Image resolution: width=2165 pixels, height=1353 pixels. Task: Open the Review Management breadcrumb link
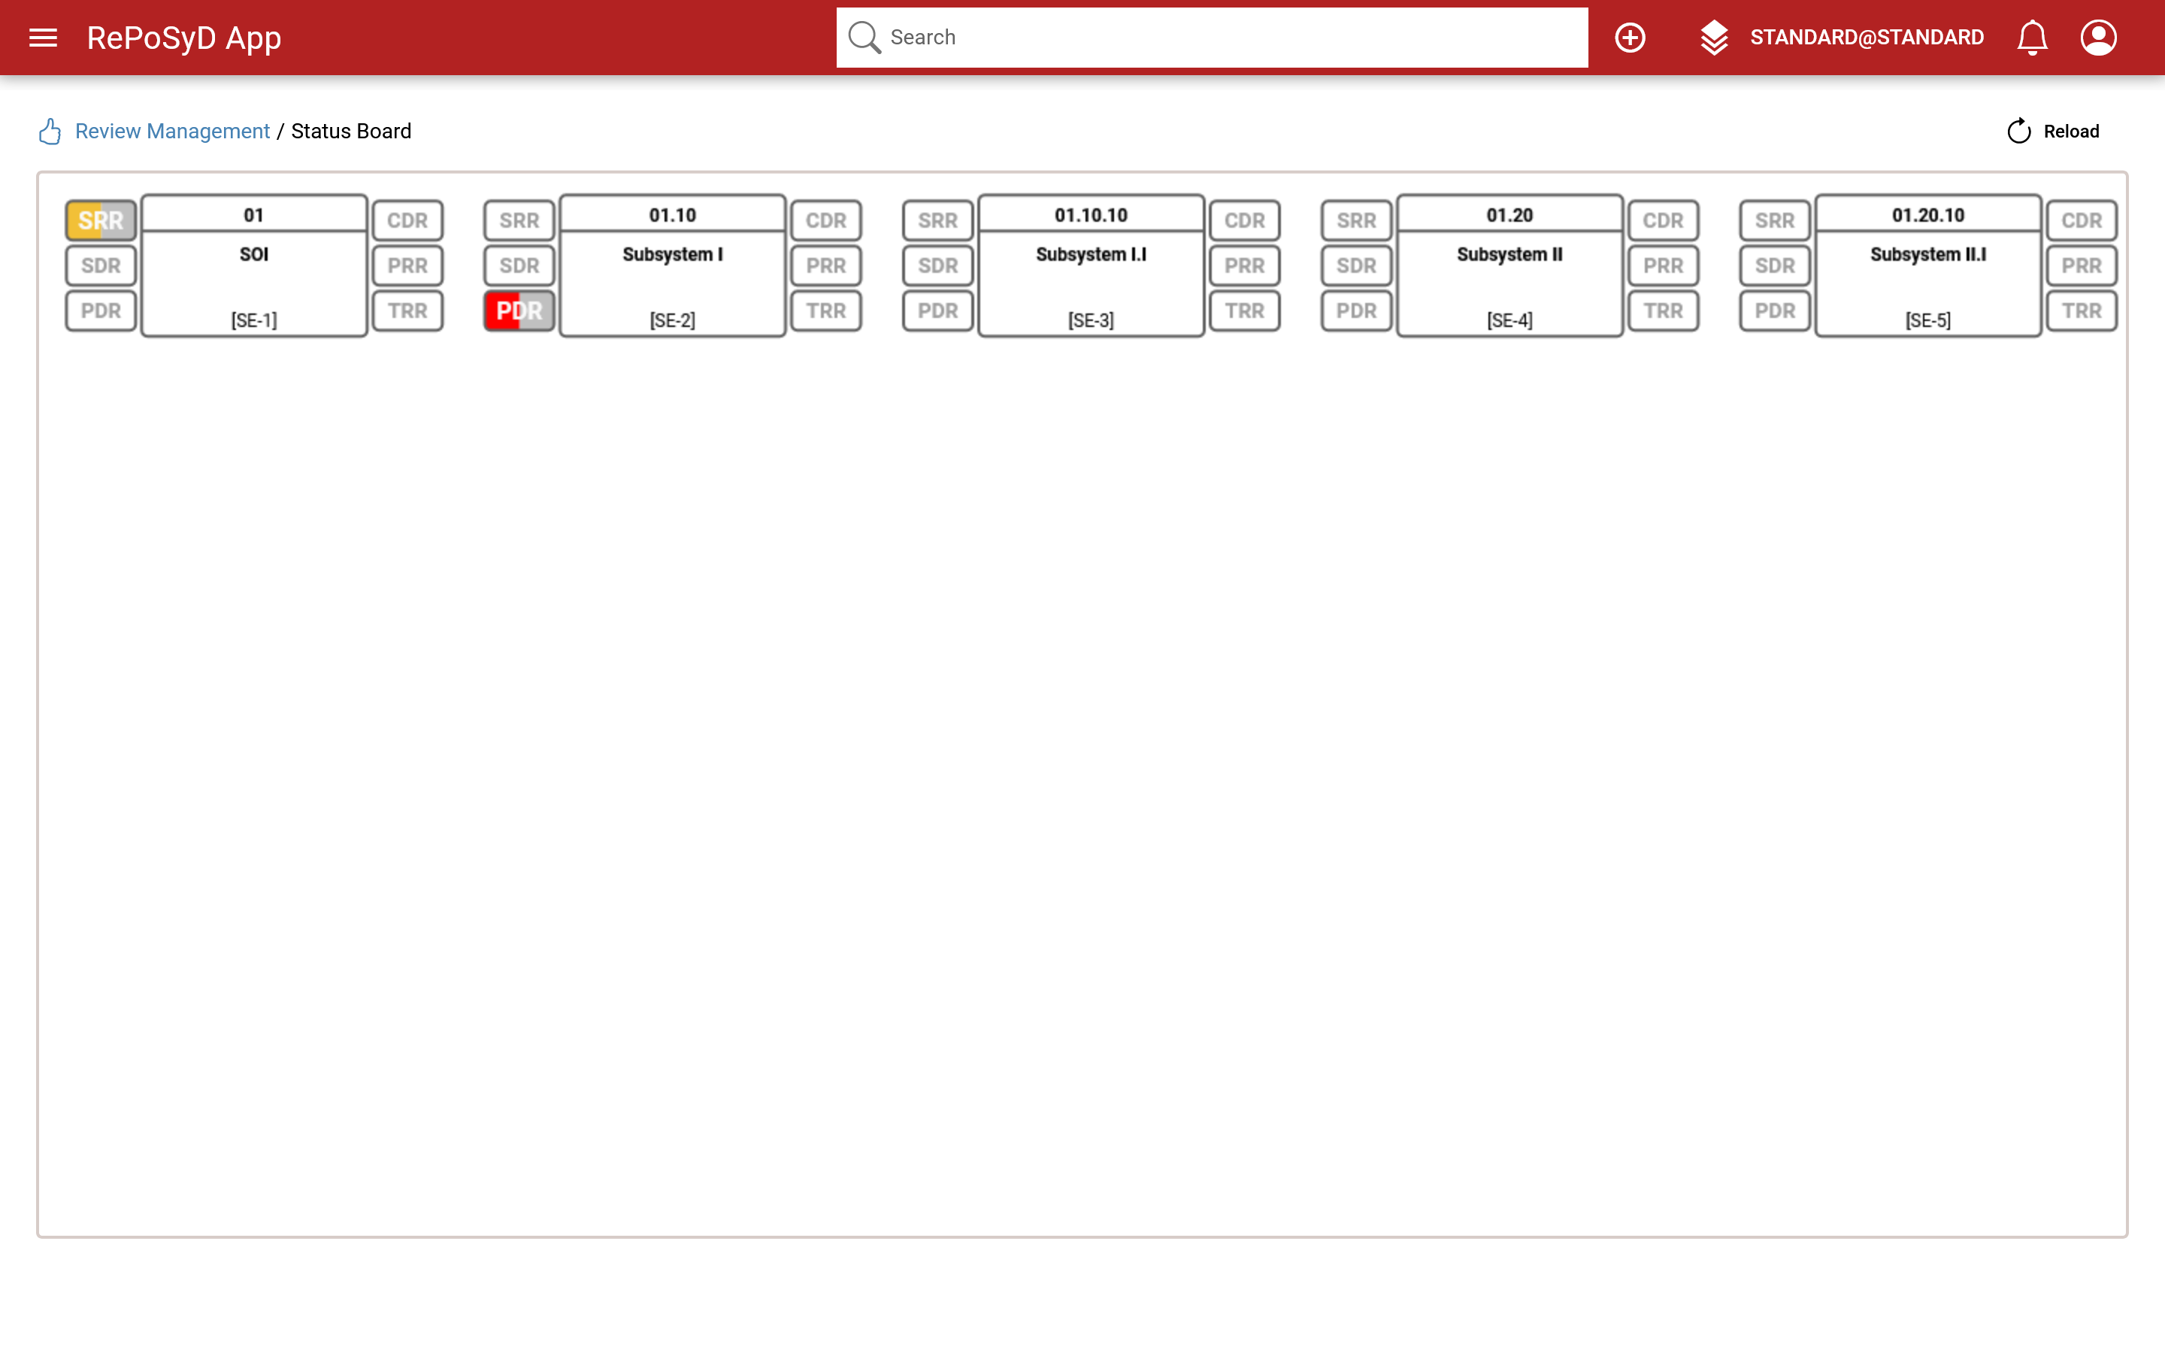(171, 132)
